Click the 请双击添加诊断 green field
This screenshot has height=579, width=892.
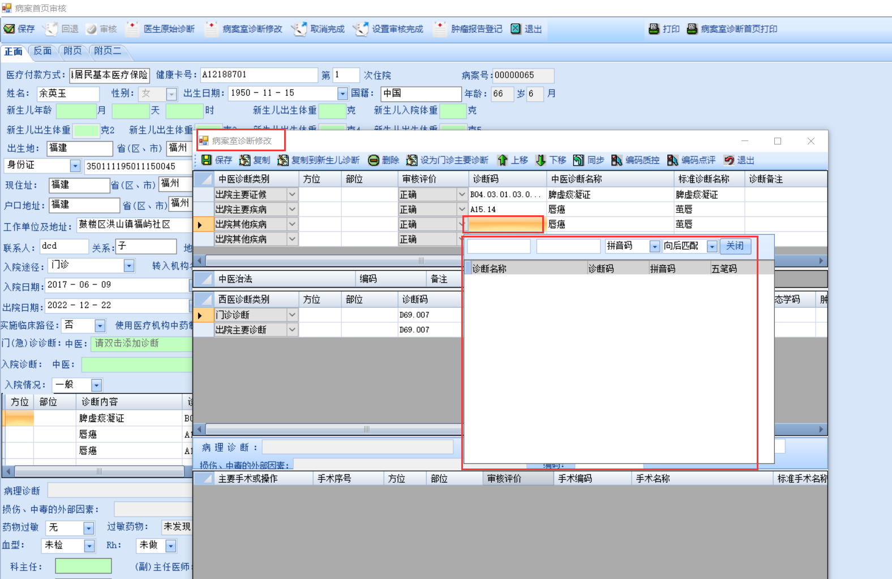(x=142, y=343)
